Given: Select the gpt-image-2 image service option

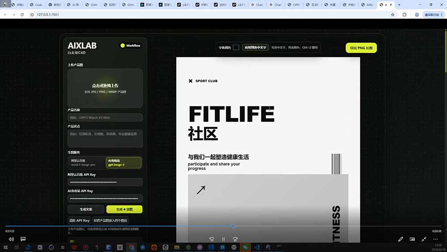Looking at the screenshot, I should pyautogui.click(x=123, y=162).
